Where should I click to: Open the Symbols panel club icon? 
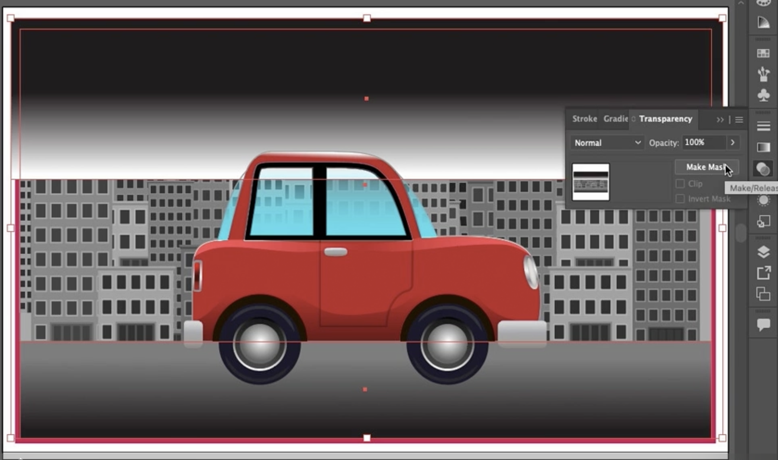click(763, 95)
